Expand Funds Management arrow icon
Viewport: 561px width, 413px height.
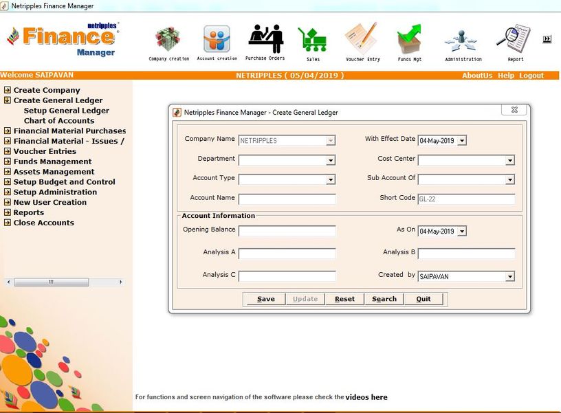pyautogui.click(x=7, y=161)
